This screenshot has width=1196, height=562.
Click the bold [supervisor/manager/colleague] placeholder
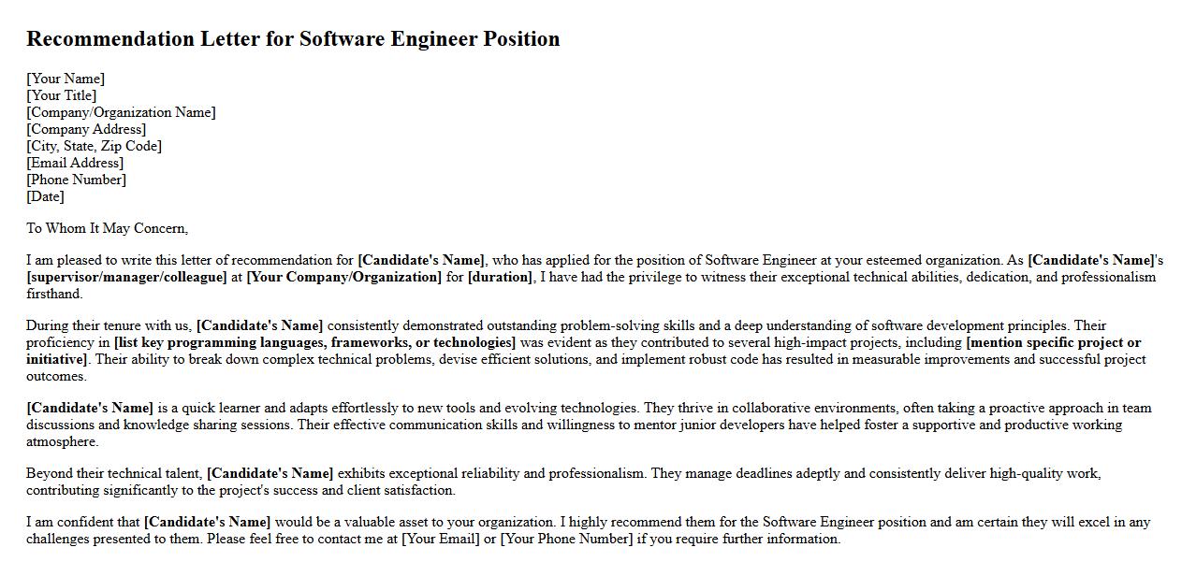126,277
